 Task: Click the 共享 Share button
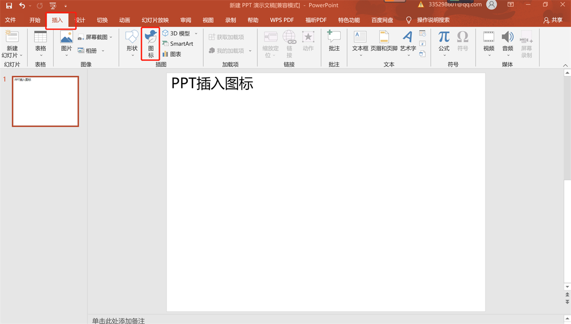click(x=553, y=20)
